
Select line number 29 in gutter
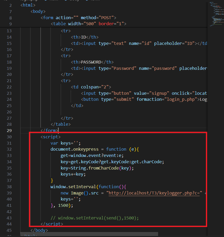pos(9,130)
